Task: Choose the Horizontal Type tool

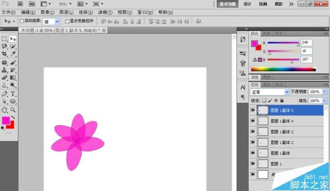Action: (x=13, y=93)
